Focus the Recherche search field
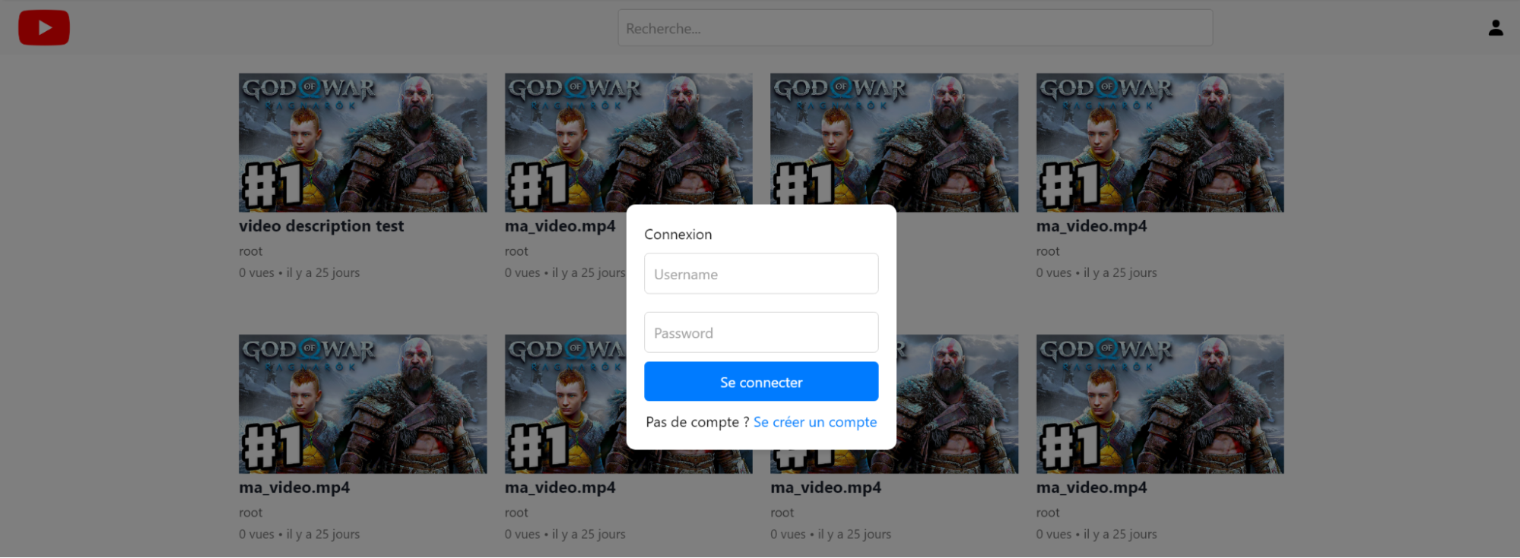Screen dimensions: 1520x558 click(914, 28)
